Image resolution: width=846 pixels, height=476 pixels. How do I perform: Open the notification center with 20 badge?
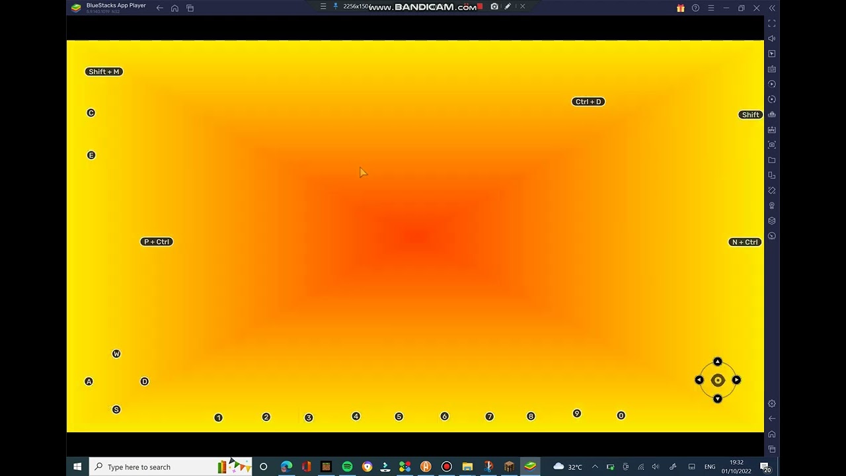click(x=765, y=467)
